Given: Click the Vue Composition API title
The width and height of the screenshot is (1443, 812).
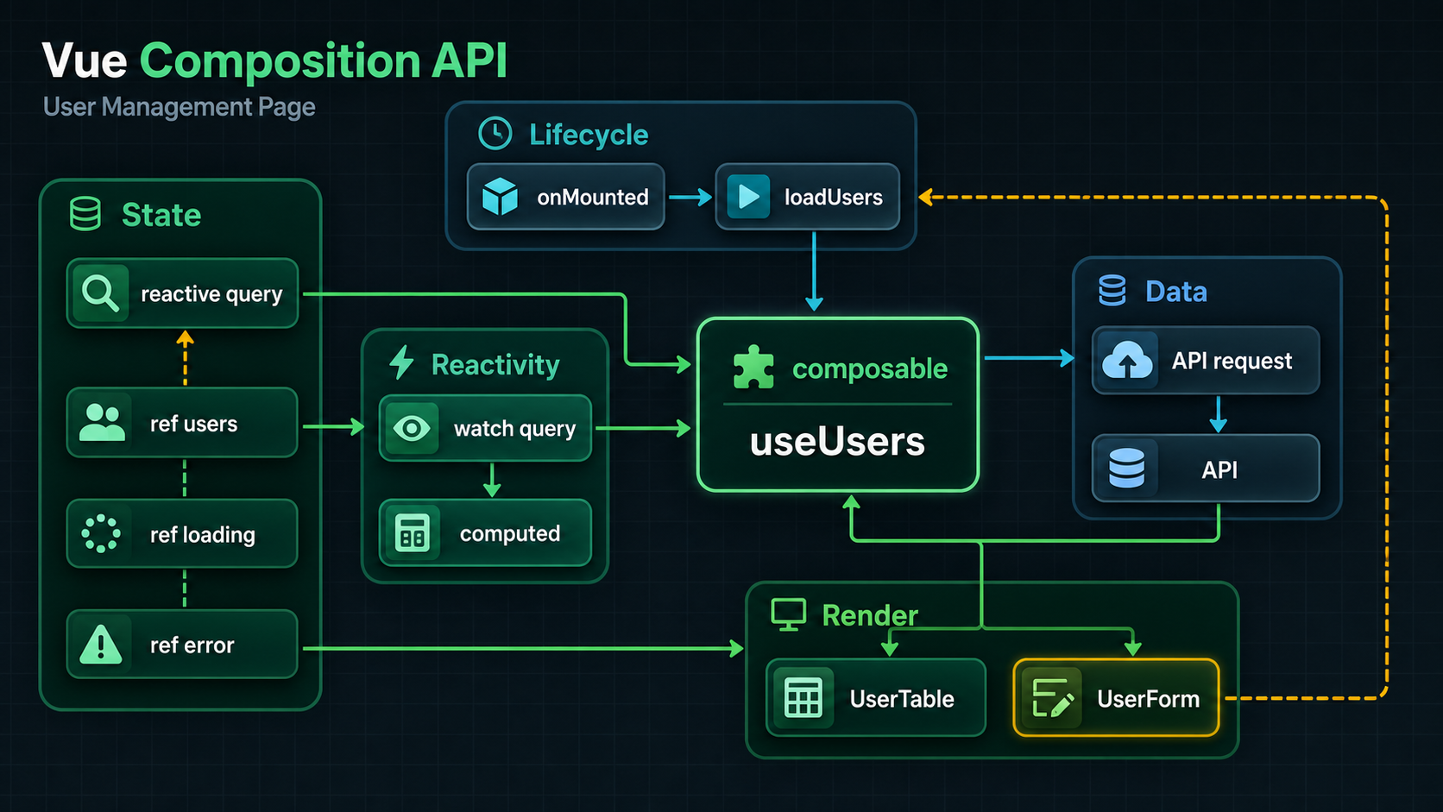Looking at the screenshot, I should (x=274, y=60).
